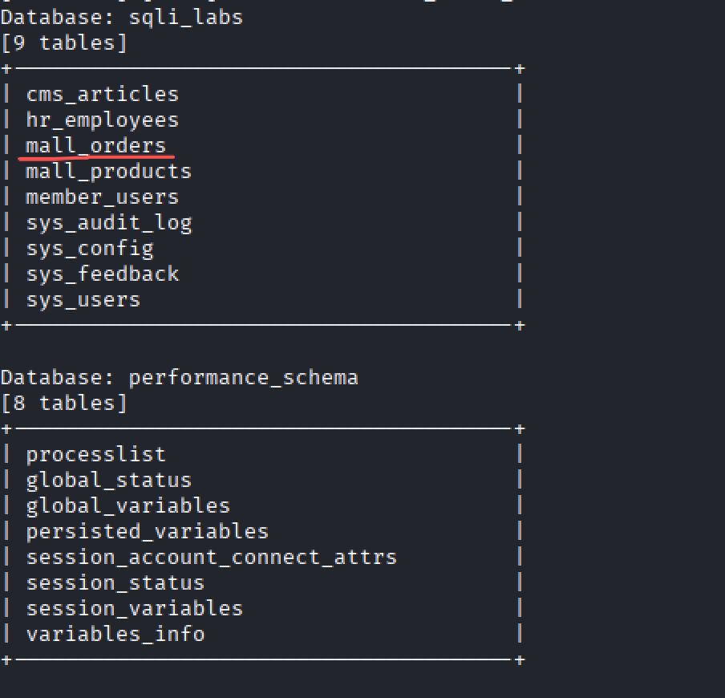Select the sys_audit_log table entry
Screen dimensions: 725x698
click(x=108, y=223)
